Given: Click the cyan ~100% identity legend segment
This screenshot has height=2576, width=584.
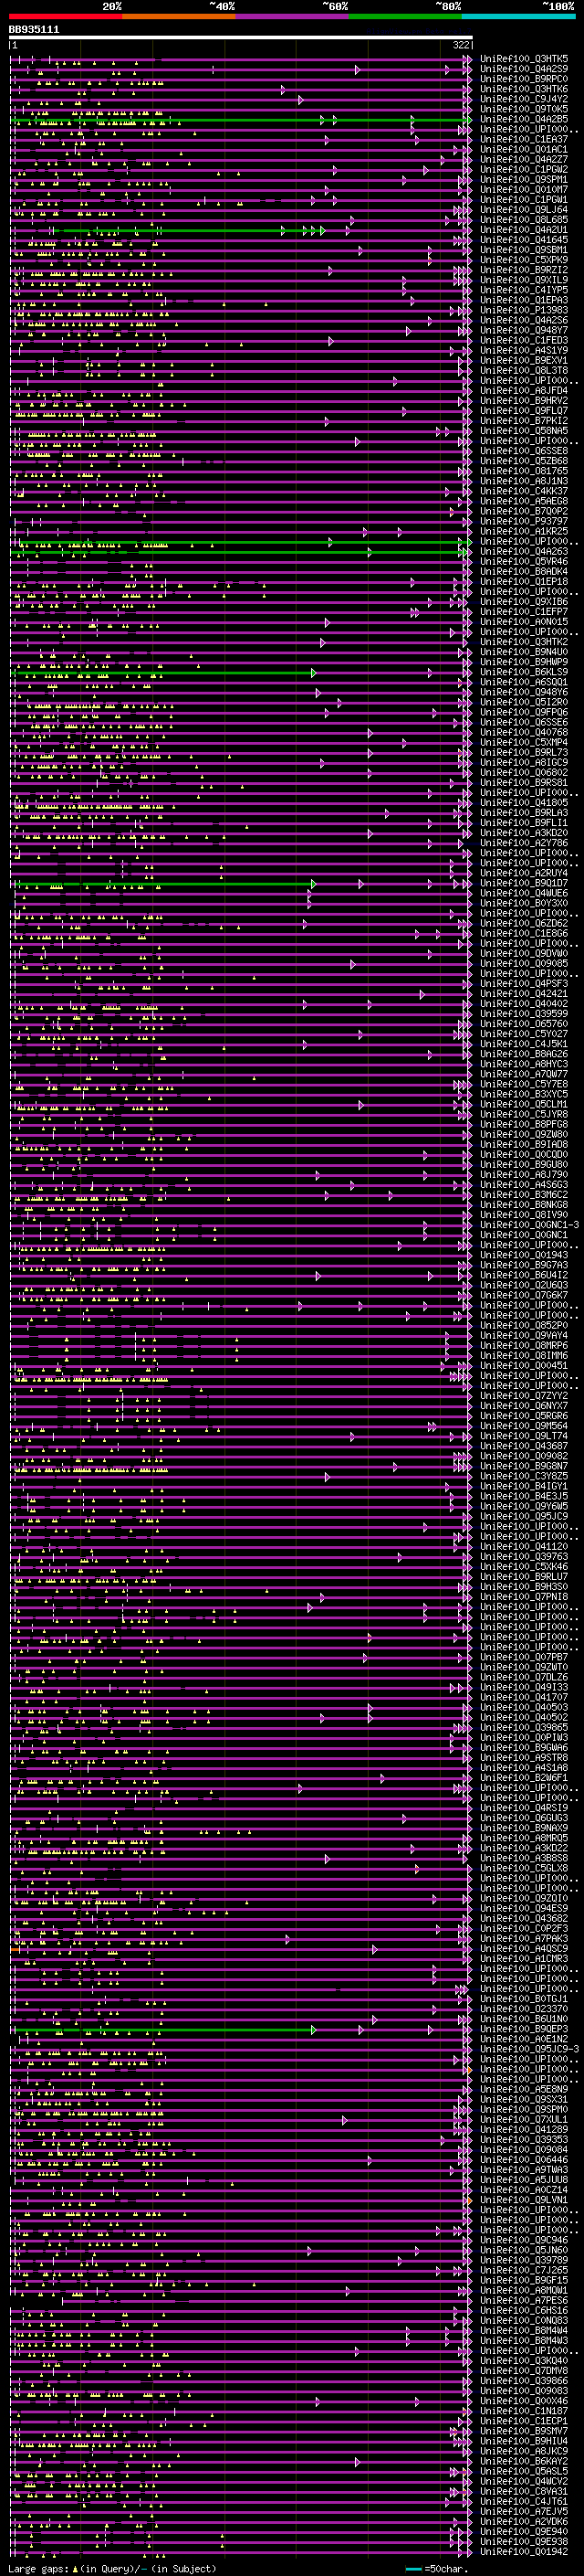Looking at the screenshot, I should 518,16.
